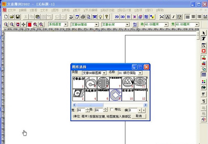The height and width of the screenshot is (144, 208).
Task: Click the light bulb tips icon
Action: tap(101, 17)
